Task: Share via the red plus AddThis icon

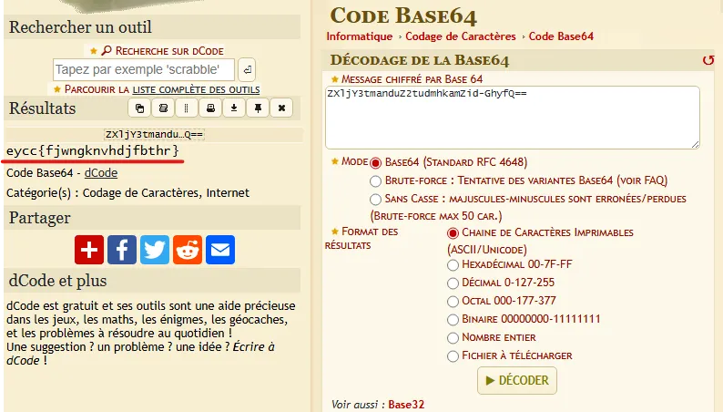Action: click(x=89, y=250)
